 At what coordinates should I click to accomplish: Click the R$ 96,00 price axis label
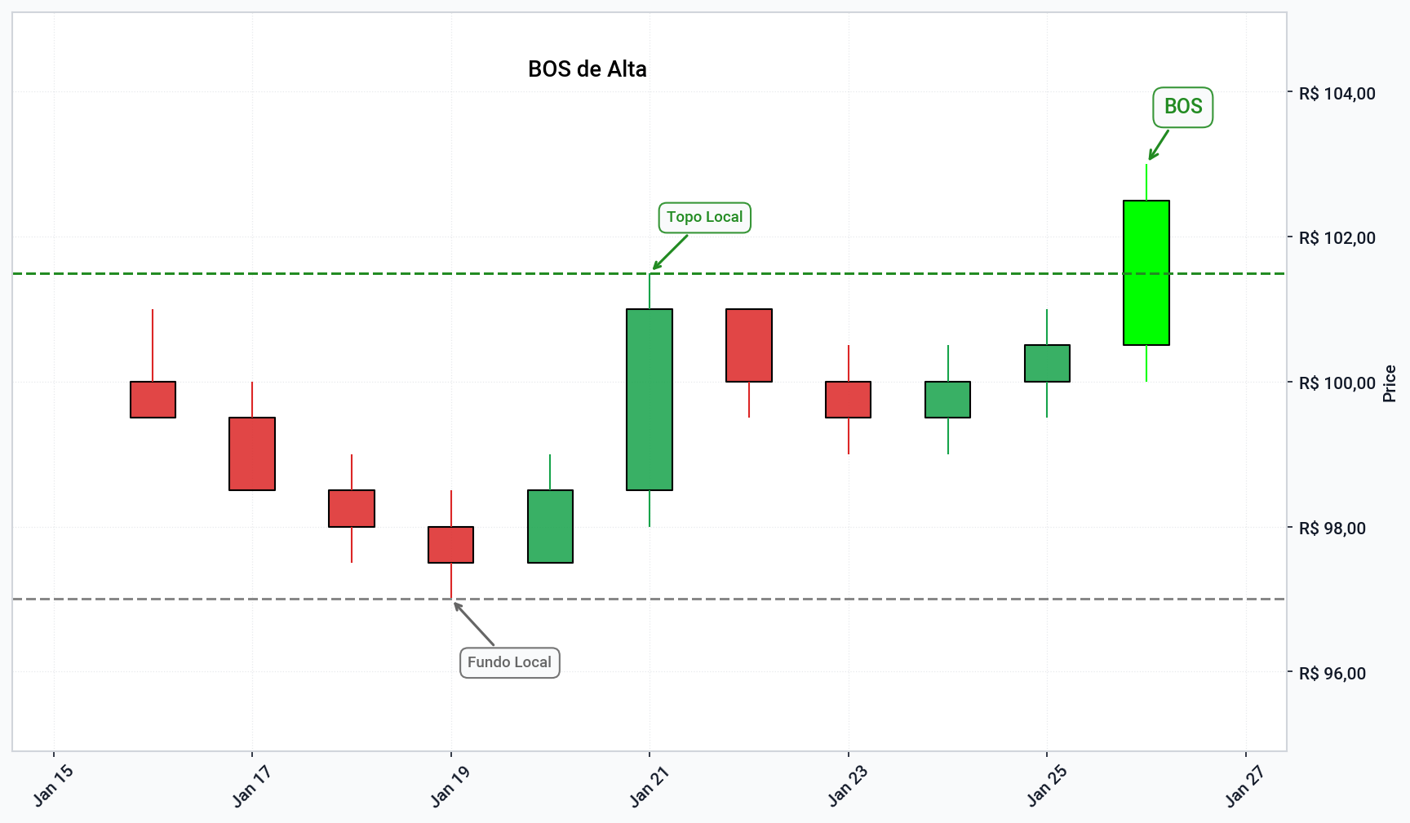pos(1332,674)
